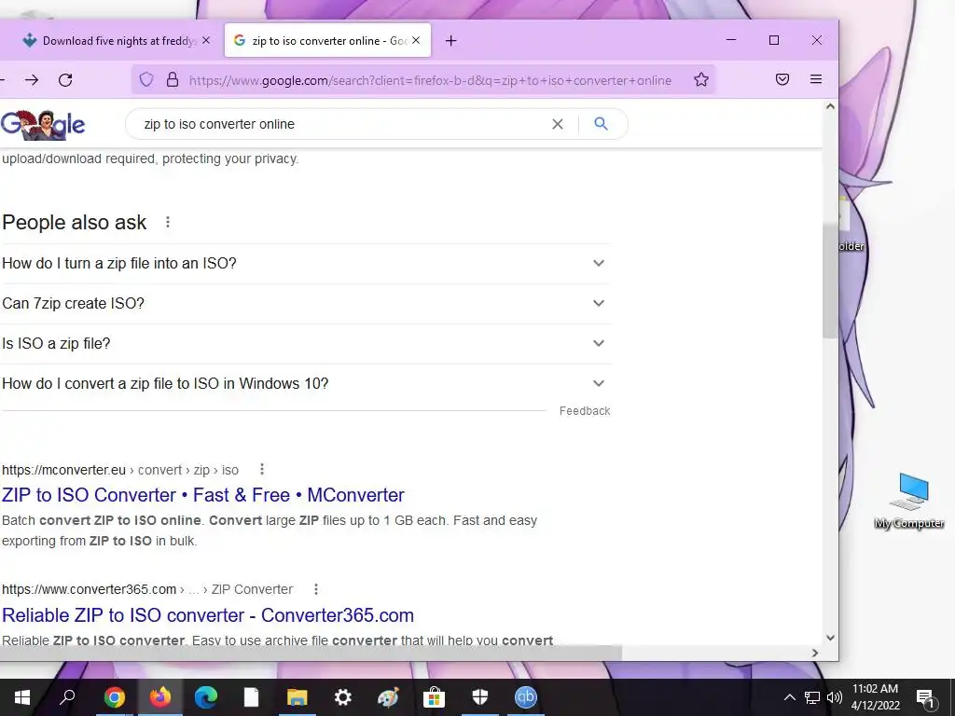Open Microsoft Edge from taskbar
The image size is (955, 716).
[x=206, y=697]
